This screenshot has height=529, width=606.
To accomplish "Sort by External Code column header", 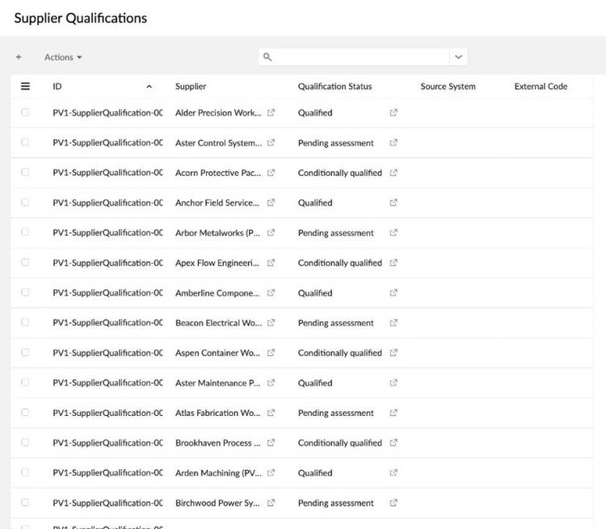I will click(541, 86).
